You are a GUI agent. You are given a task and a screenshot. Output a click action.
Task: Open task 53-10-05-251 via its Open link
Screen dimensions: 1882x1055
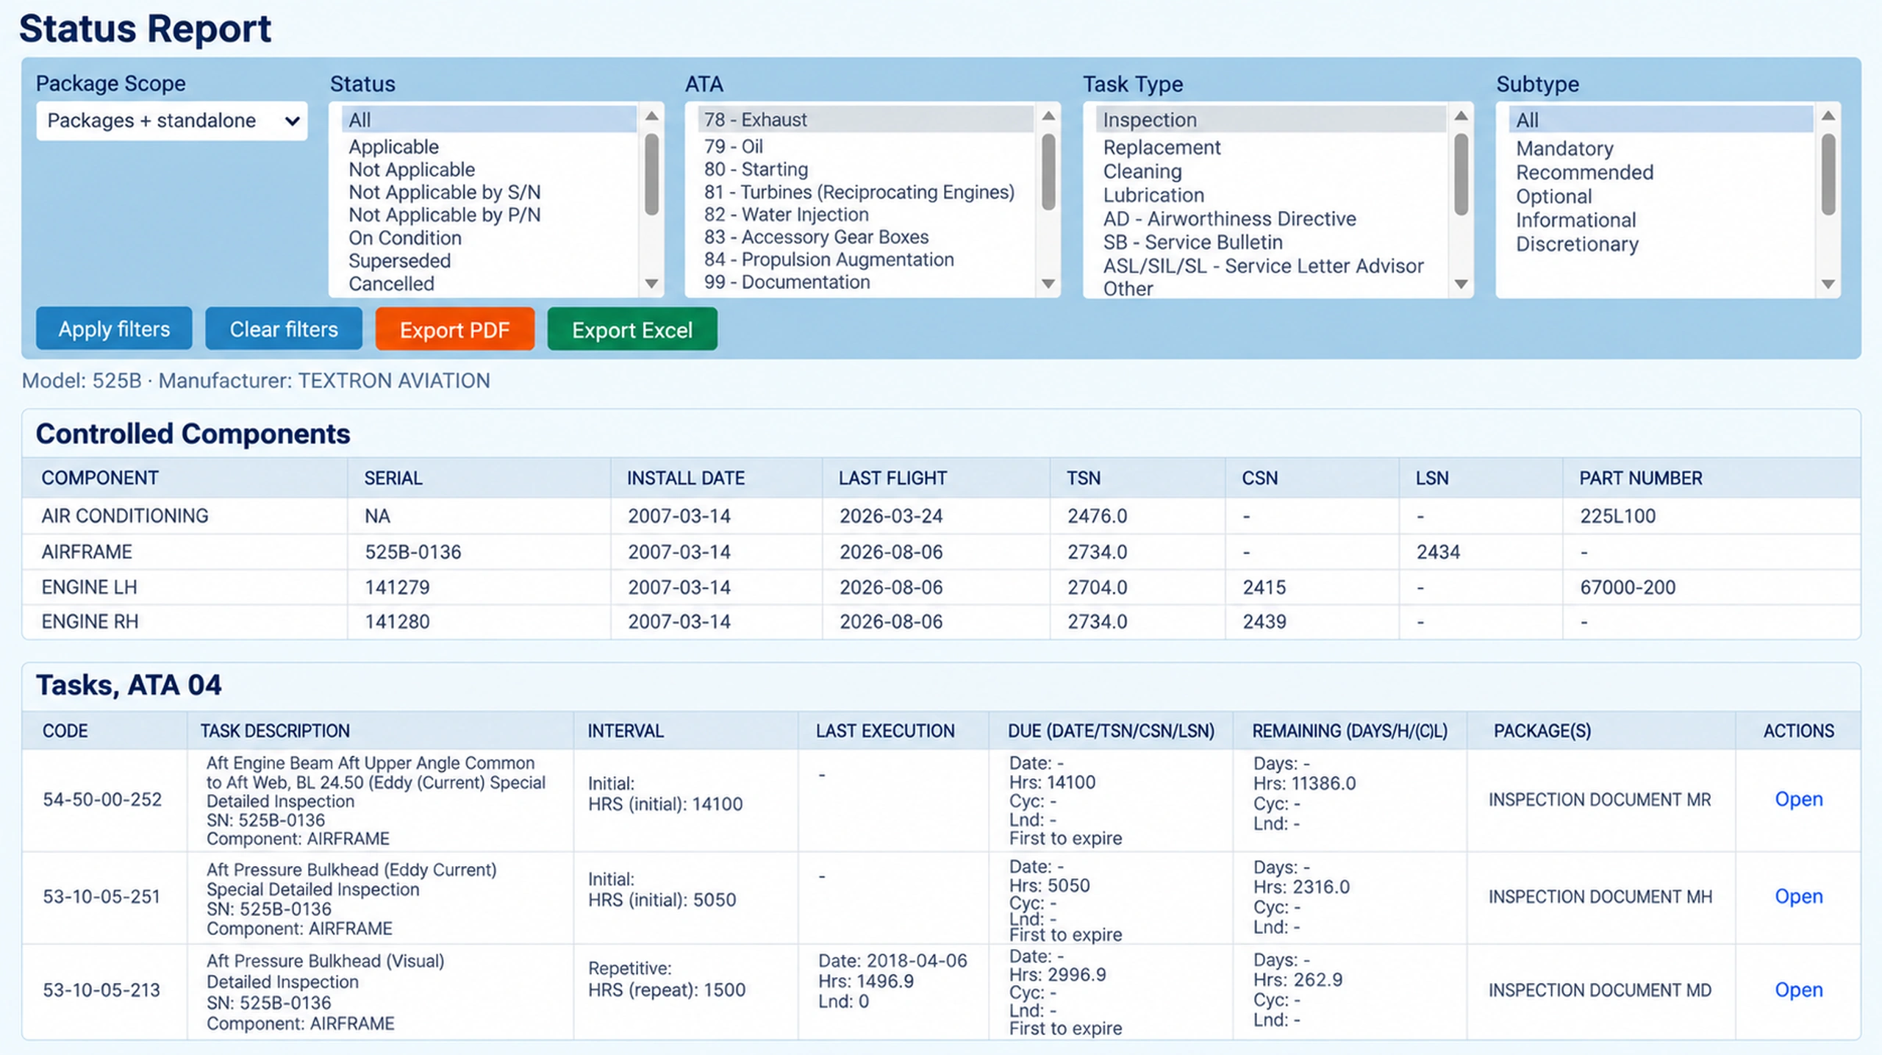(x=1798, y=896)
